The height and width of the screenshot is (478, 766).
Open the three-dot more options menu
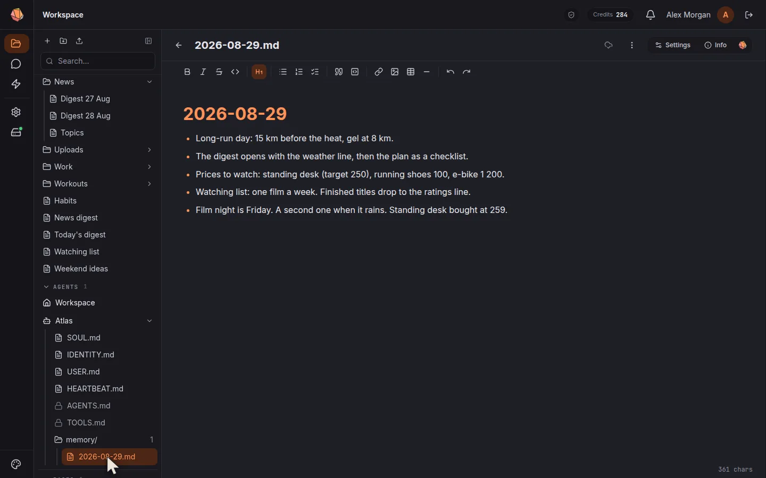click(632, 45)
